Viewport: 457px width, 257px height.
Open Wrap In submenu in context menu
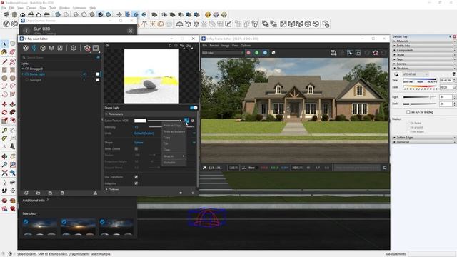174,156
